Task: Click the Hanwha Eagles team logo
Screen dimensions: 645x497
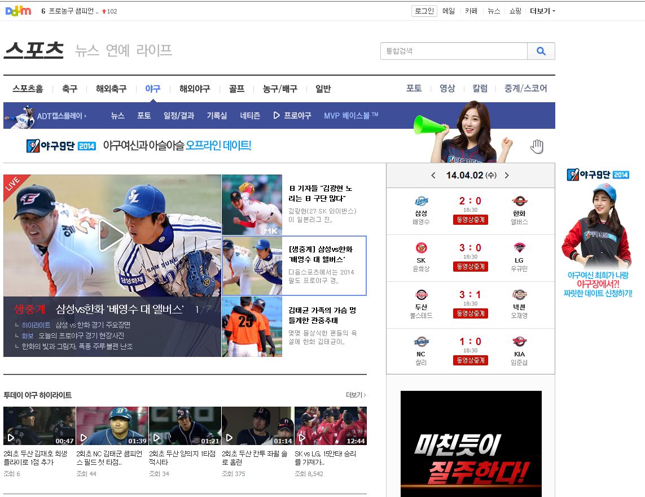Action: [519, 202]
